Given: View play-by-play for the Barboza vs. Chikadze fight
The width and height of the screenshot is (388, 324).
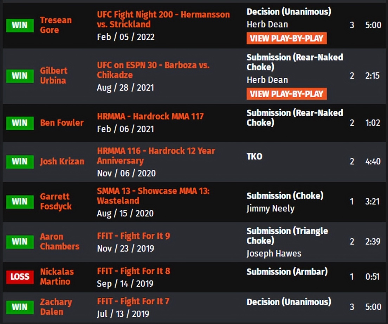Looking at the screenshot, I should 286,94.
